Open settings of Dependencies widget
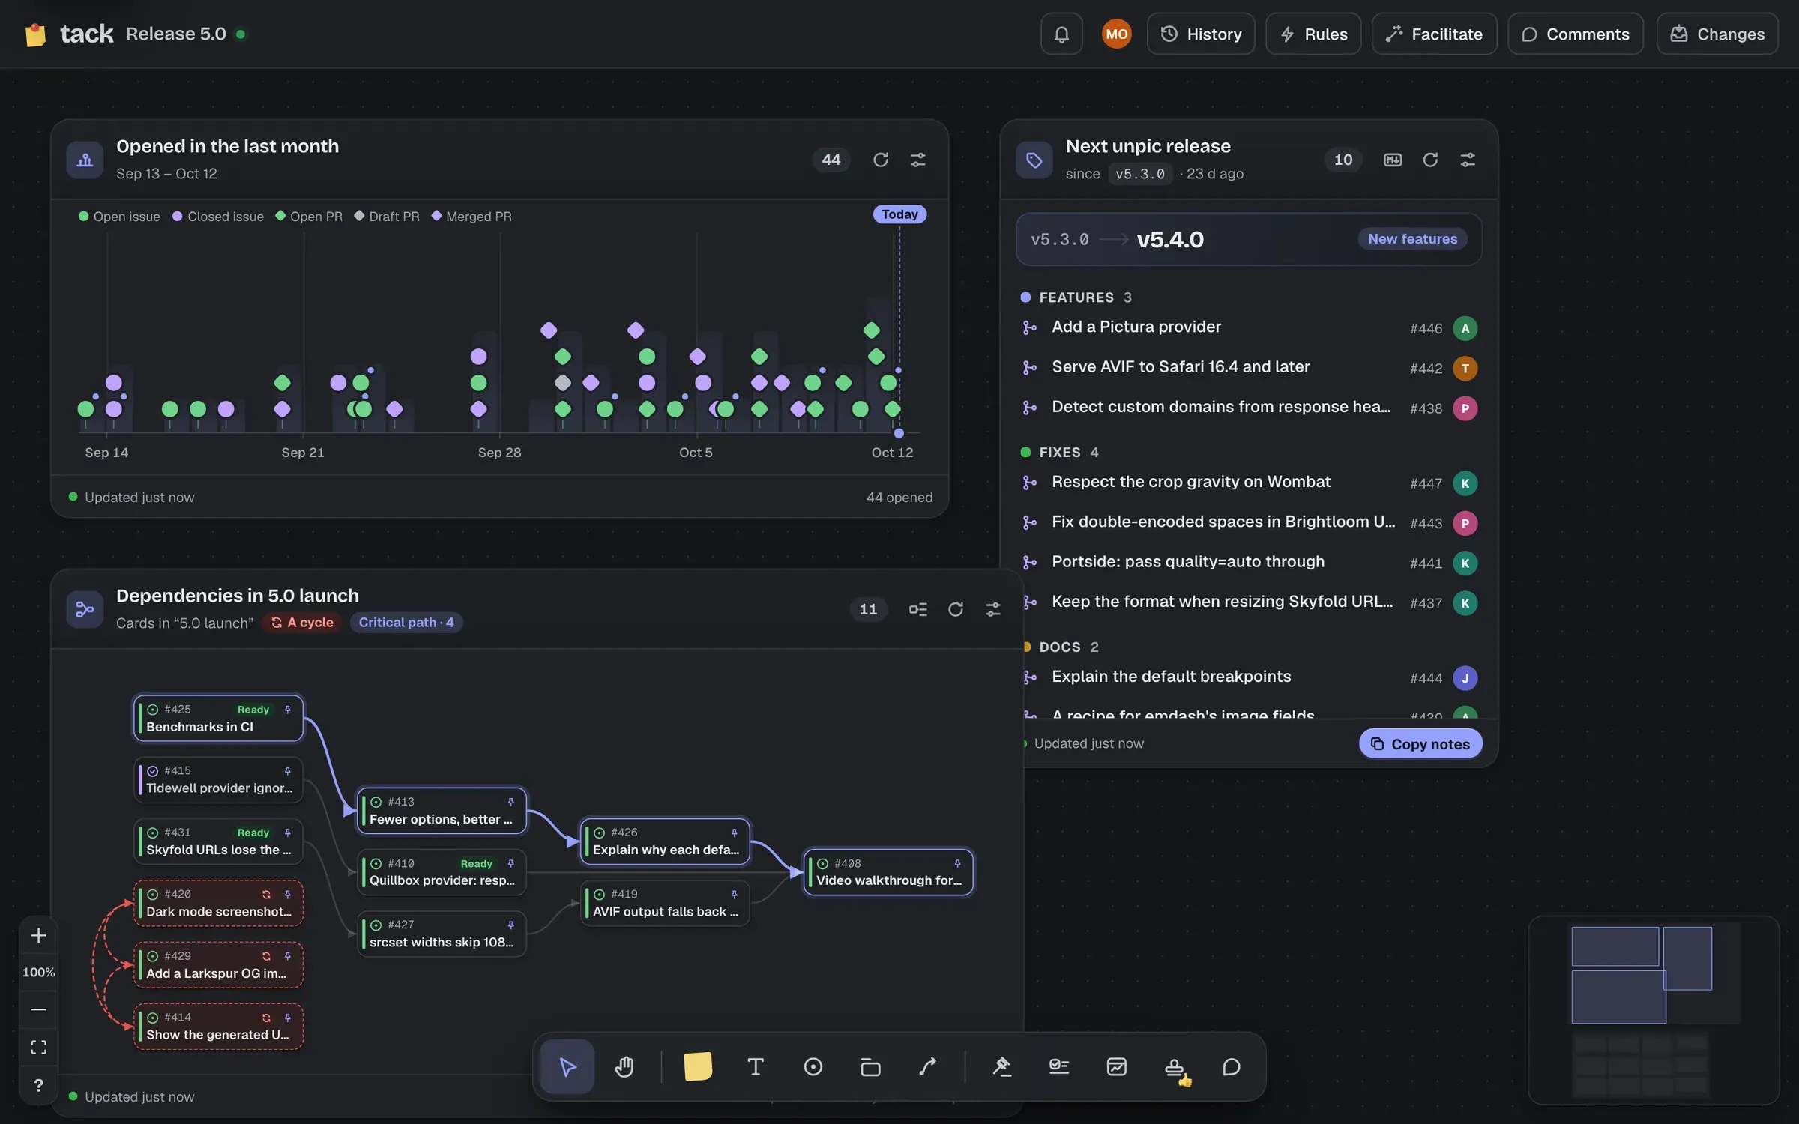The height and width of the screenshot is (1124, 1799). 993,609
